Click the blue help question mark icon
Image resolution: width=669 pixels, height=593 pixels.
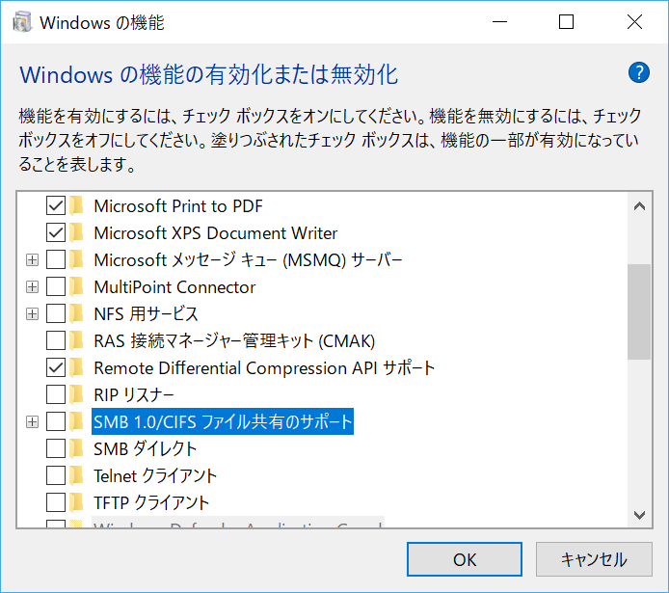(639, 73)
